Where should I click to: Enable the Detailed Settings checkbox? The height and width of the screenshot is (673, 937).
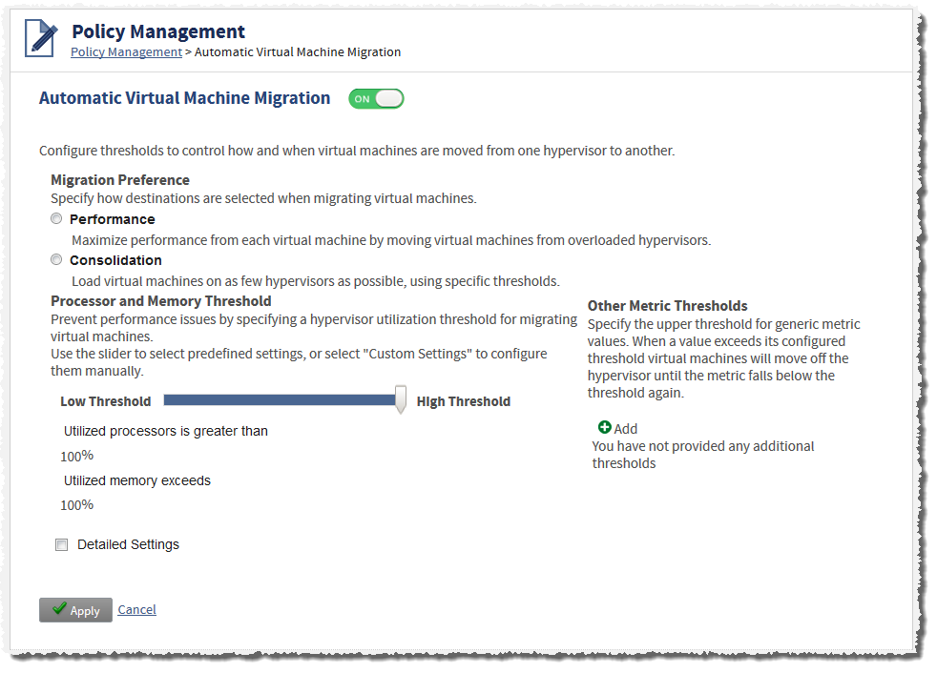point(62,544)
